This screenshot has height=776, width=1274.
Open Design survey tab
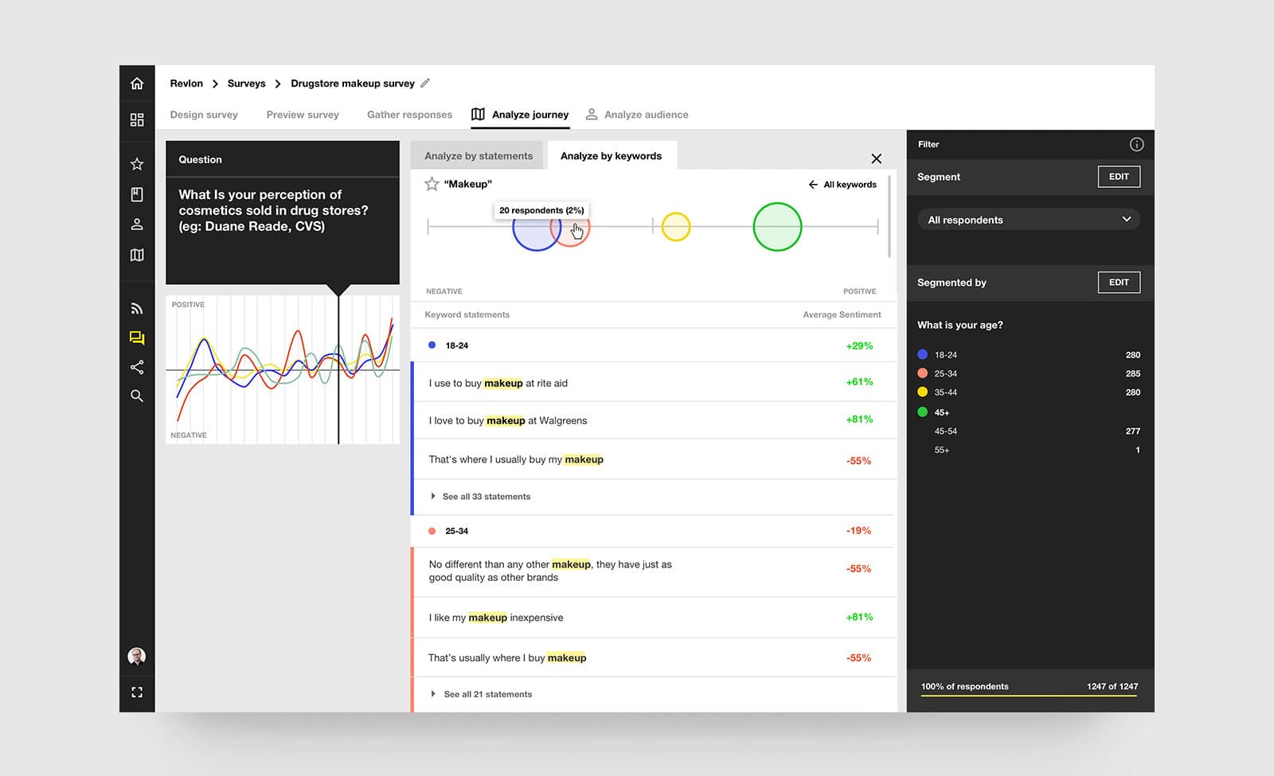204,115
